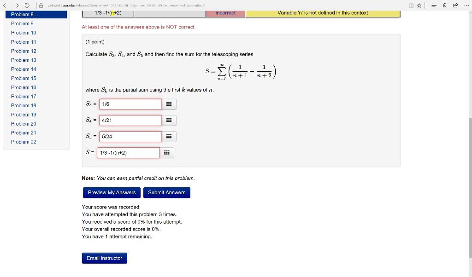Image resolution: width=472 pixels, height=277 pixels.
Task: Start a web note with the pen icon
Action: [444, 6]
